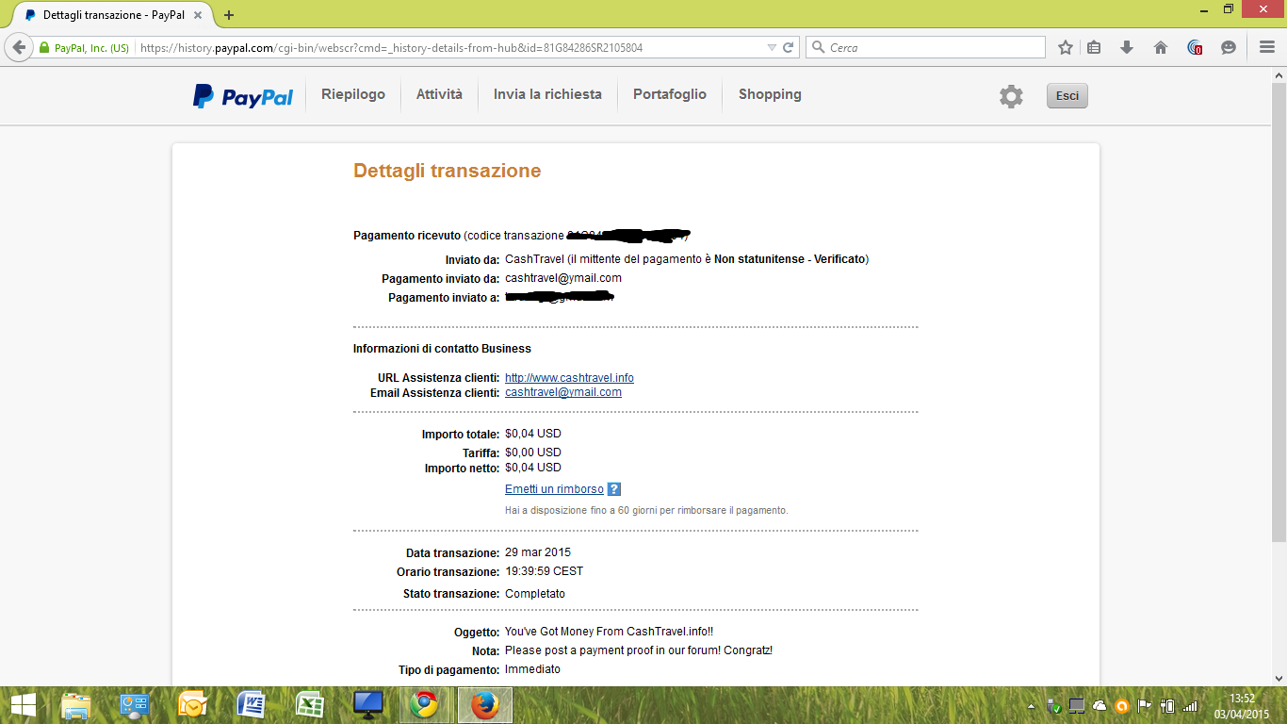Viewport: 1287px width, 724px height.
Task: Click Emetti un rimborso link
Action: (x=554, y=489)
